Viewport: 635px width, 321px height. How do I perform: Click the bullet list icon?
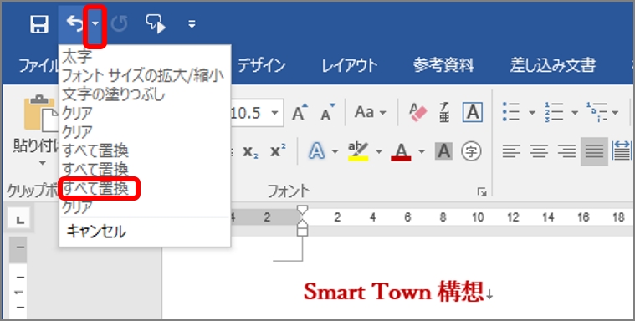(511, 112)
